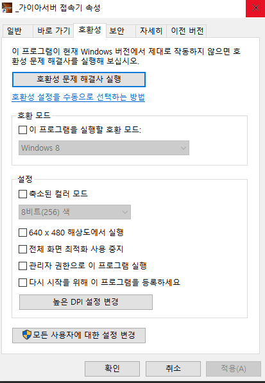Open the 바로 가기 tab
The image size is (265, 383).
pyautogui.click(x=53, y=31)
